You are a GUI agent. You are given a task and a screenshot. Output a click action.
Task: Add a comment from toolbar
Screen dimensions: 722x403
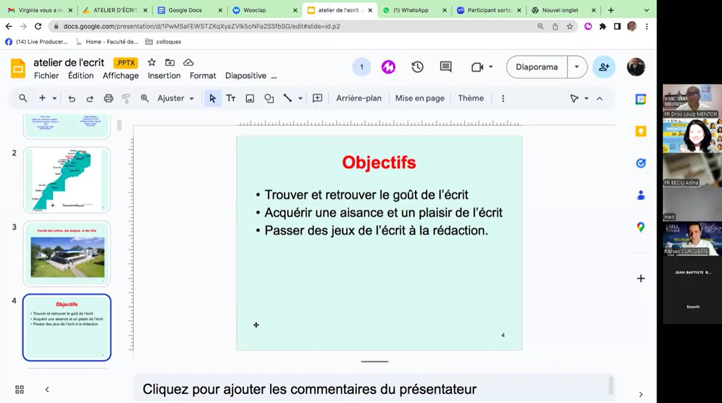click(x=318, y=98)
